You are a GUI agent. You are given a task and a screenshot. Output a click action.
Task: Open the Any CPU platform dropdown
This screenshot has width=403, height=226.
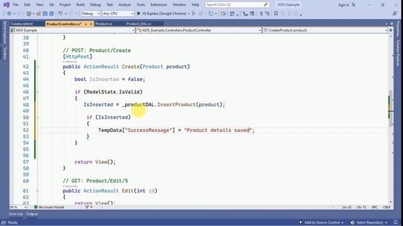pyautogui.click(x=118, y=13)
